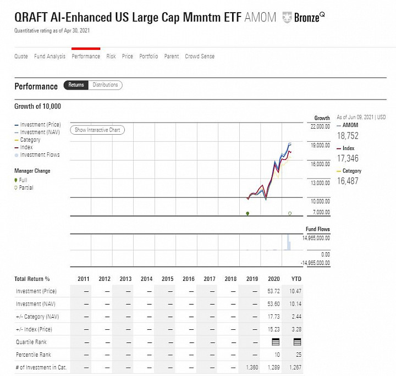Click the 2020 Investment (NAV) value 53.60
The height and width of the screenshot is (376, 396).
pos(273,304)
